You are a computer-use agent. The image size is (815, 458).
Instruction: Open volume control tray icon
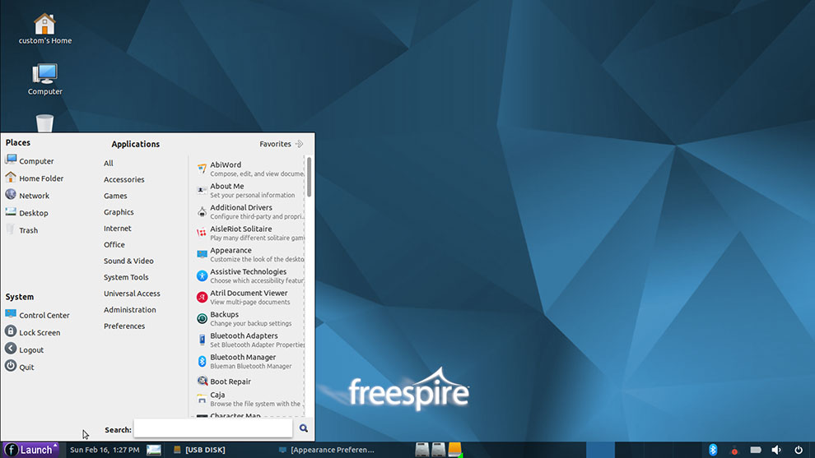point(776,450)
